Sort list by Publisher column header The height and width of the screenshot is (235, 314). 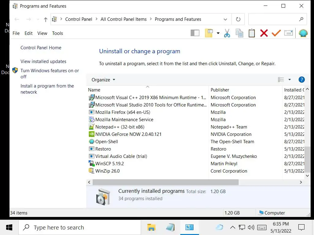coord(245,90)
